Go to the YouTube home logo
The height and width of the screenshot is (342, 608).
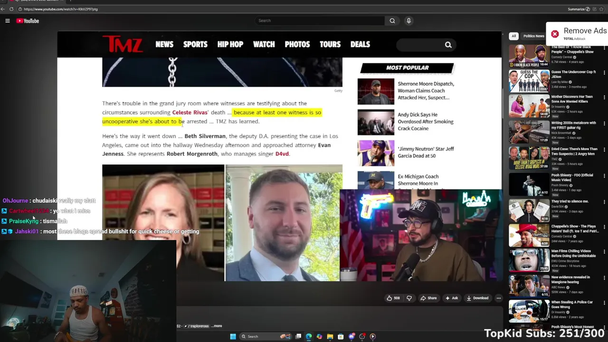click(28, 21)
